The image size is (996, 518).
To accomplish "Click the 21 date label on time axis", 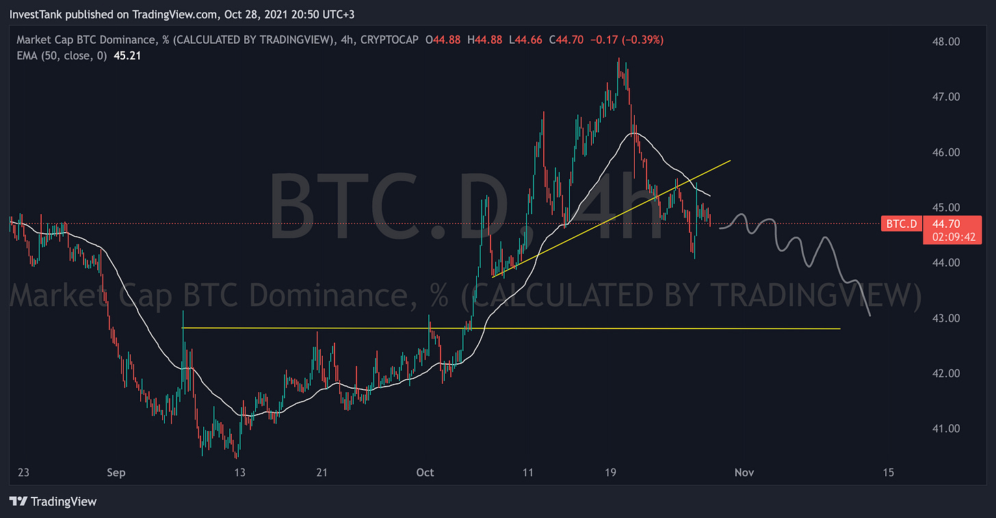I will [x=322, y=473].
